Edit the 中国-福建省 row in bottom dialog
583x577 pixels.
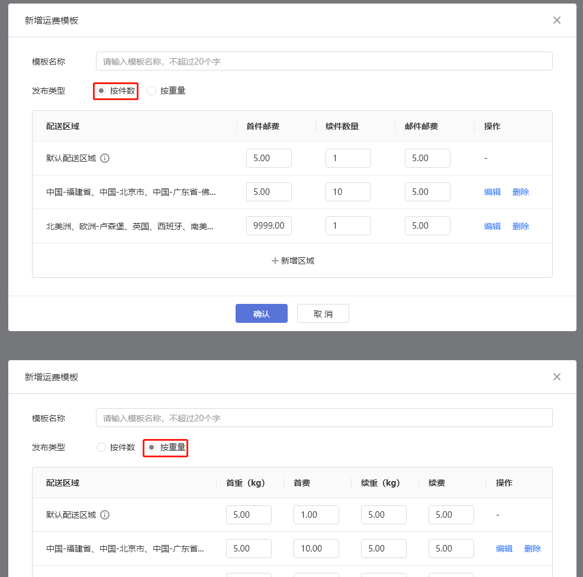click(x=504, y=549)
